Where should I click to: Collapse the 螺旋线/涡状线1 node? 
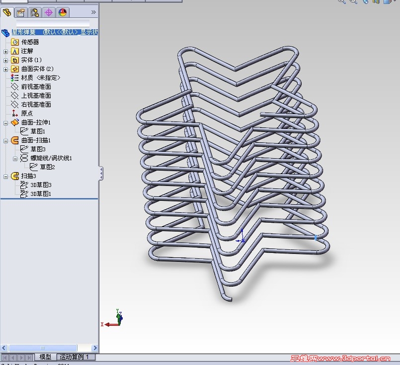[15, 159]
